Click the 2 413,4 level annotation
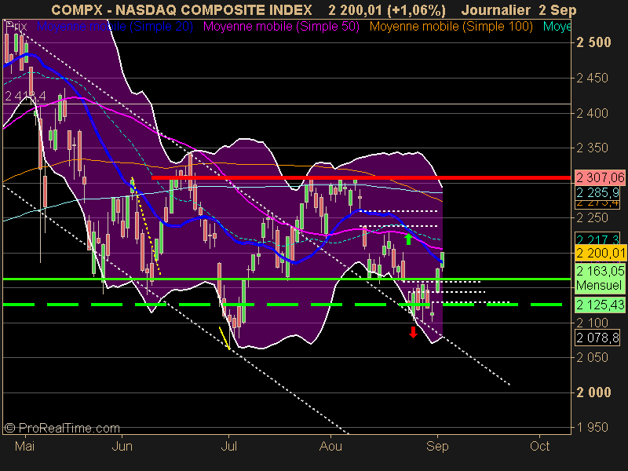This screenshot has width=628, height=471. tap(25, 97)
